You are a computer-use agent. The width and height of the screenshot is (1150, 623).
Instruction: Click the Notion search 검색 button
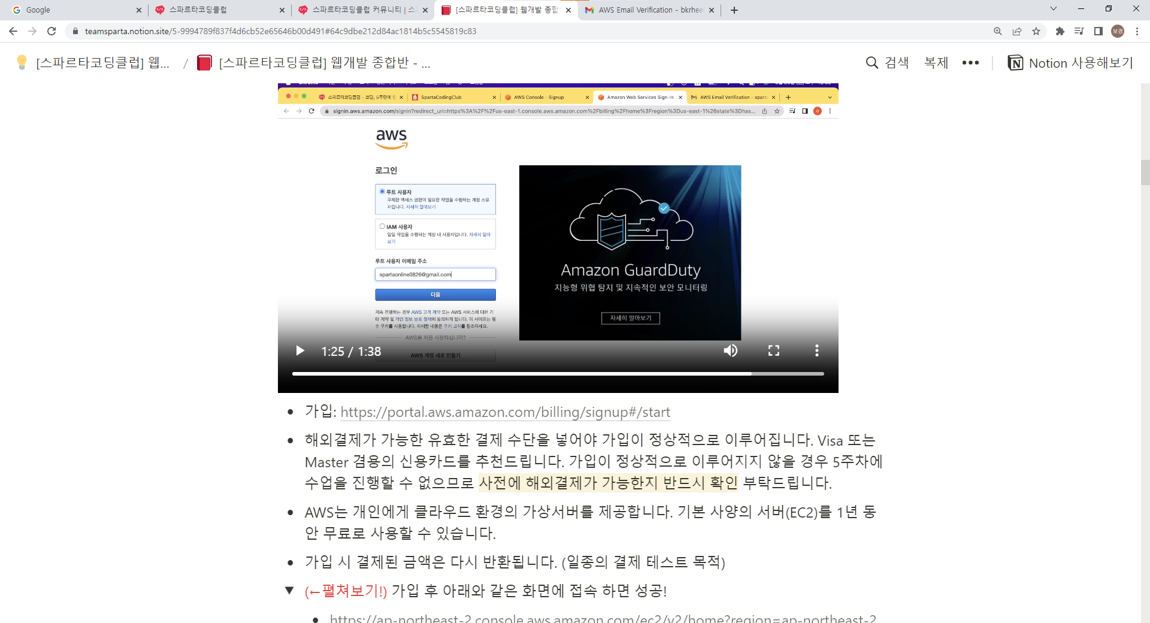(888, 63)
